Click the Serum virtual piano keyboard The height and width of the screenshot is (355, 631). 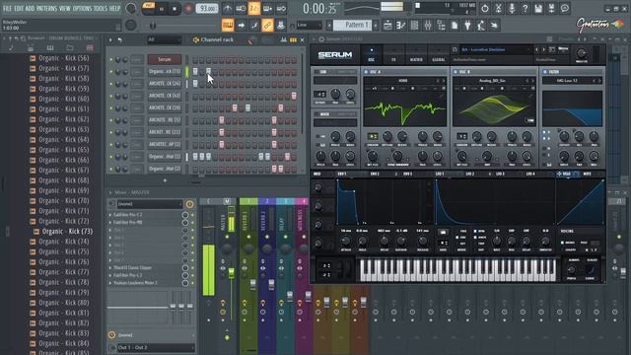[x=457, y=269]
